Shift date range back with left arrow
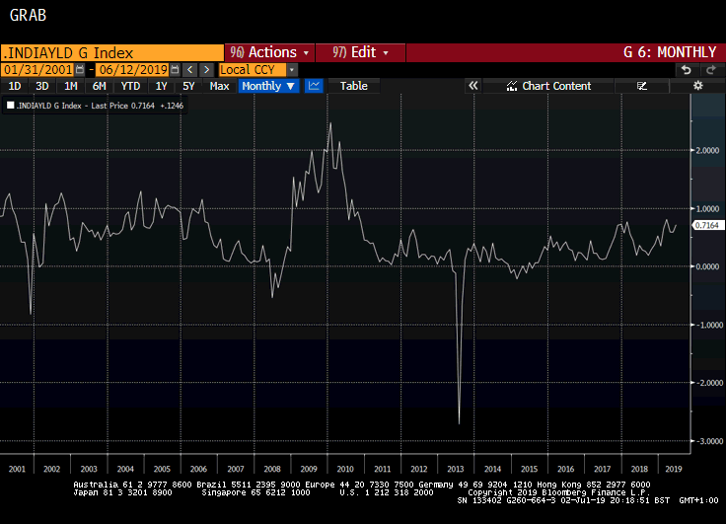 (x=190, y=70)
